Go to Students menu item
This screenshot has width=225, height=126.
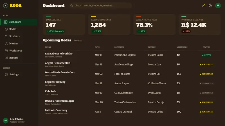point(19,36)
